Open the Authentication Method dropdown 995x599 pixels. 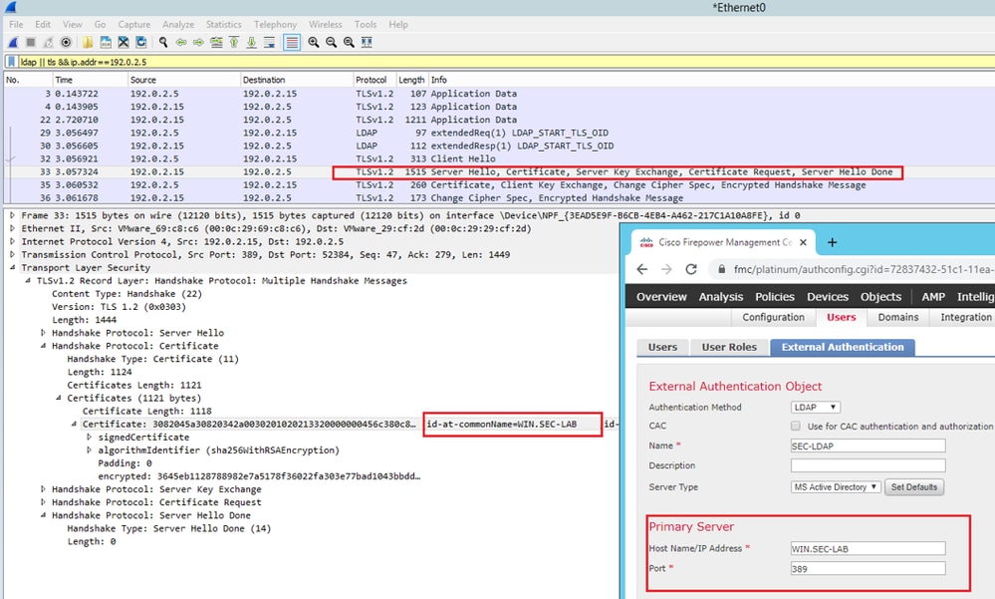point(816,408)
